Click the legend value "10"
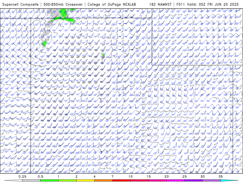Viewport: 243px width, 182px height. [x=131, y=177]
